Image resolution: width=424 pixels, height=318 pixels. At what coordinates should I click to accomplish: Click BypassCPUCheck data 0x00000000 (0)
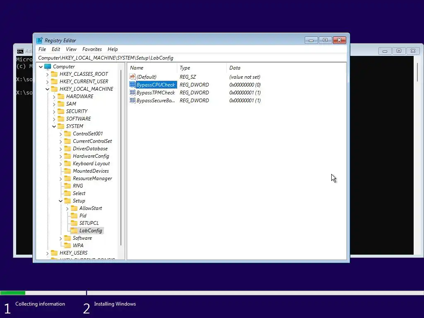pos(245,84)
